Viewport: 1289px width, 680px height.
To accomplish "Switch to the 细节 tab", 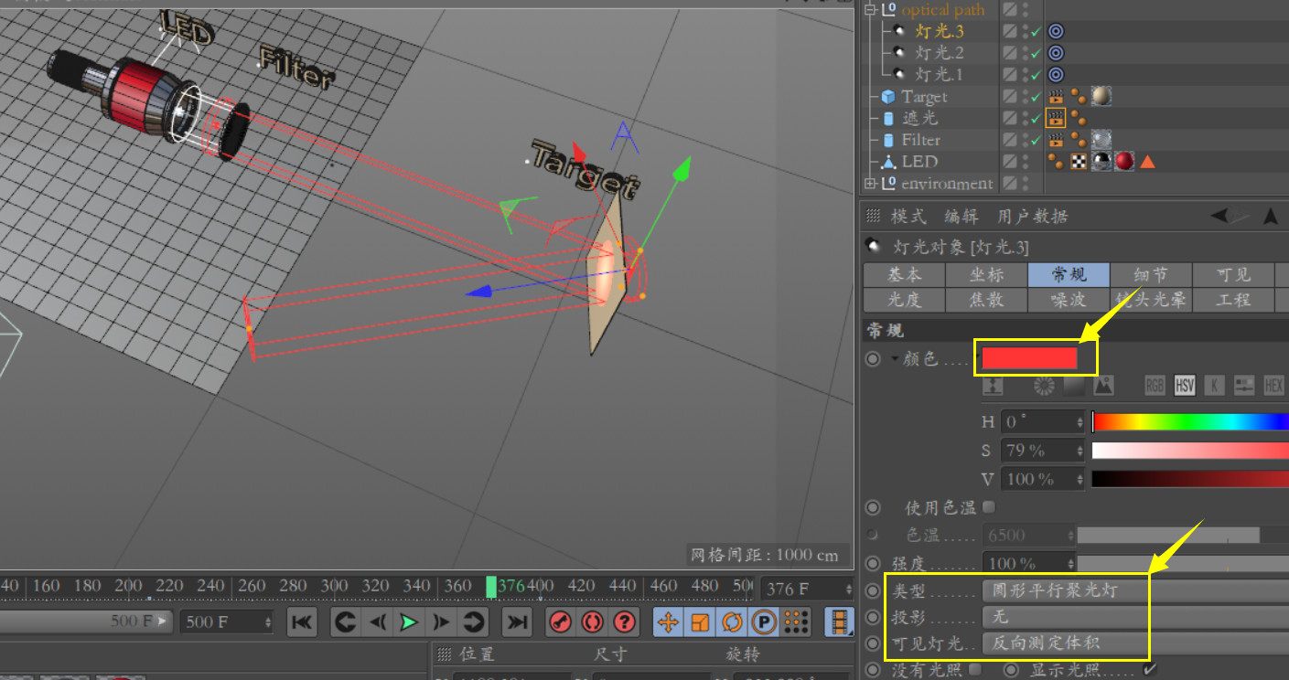I will [x=1151, y=275].
